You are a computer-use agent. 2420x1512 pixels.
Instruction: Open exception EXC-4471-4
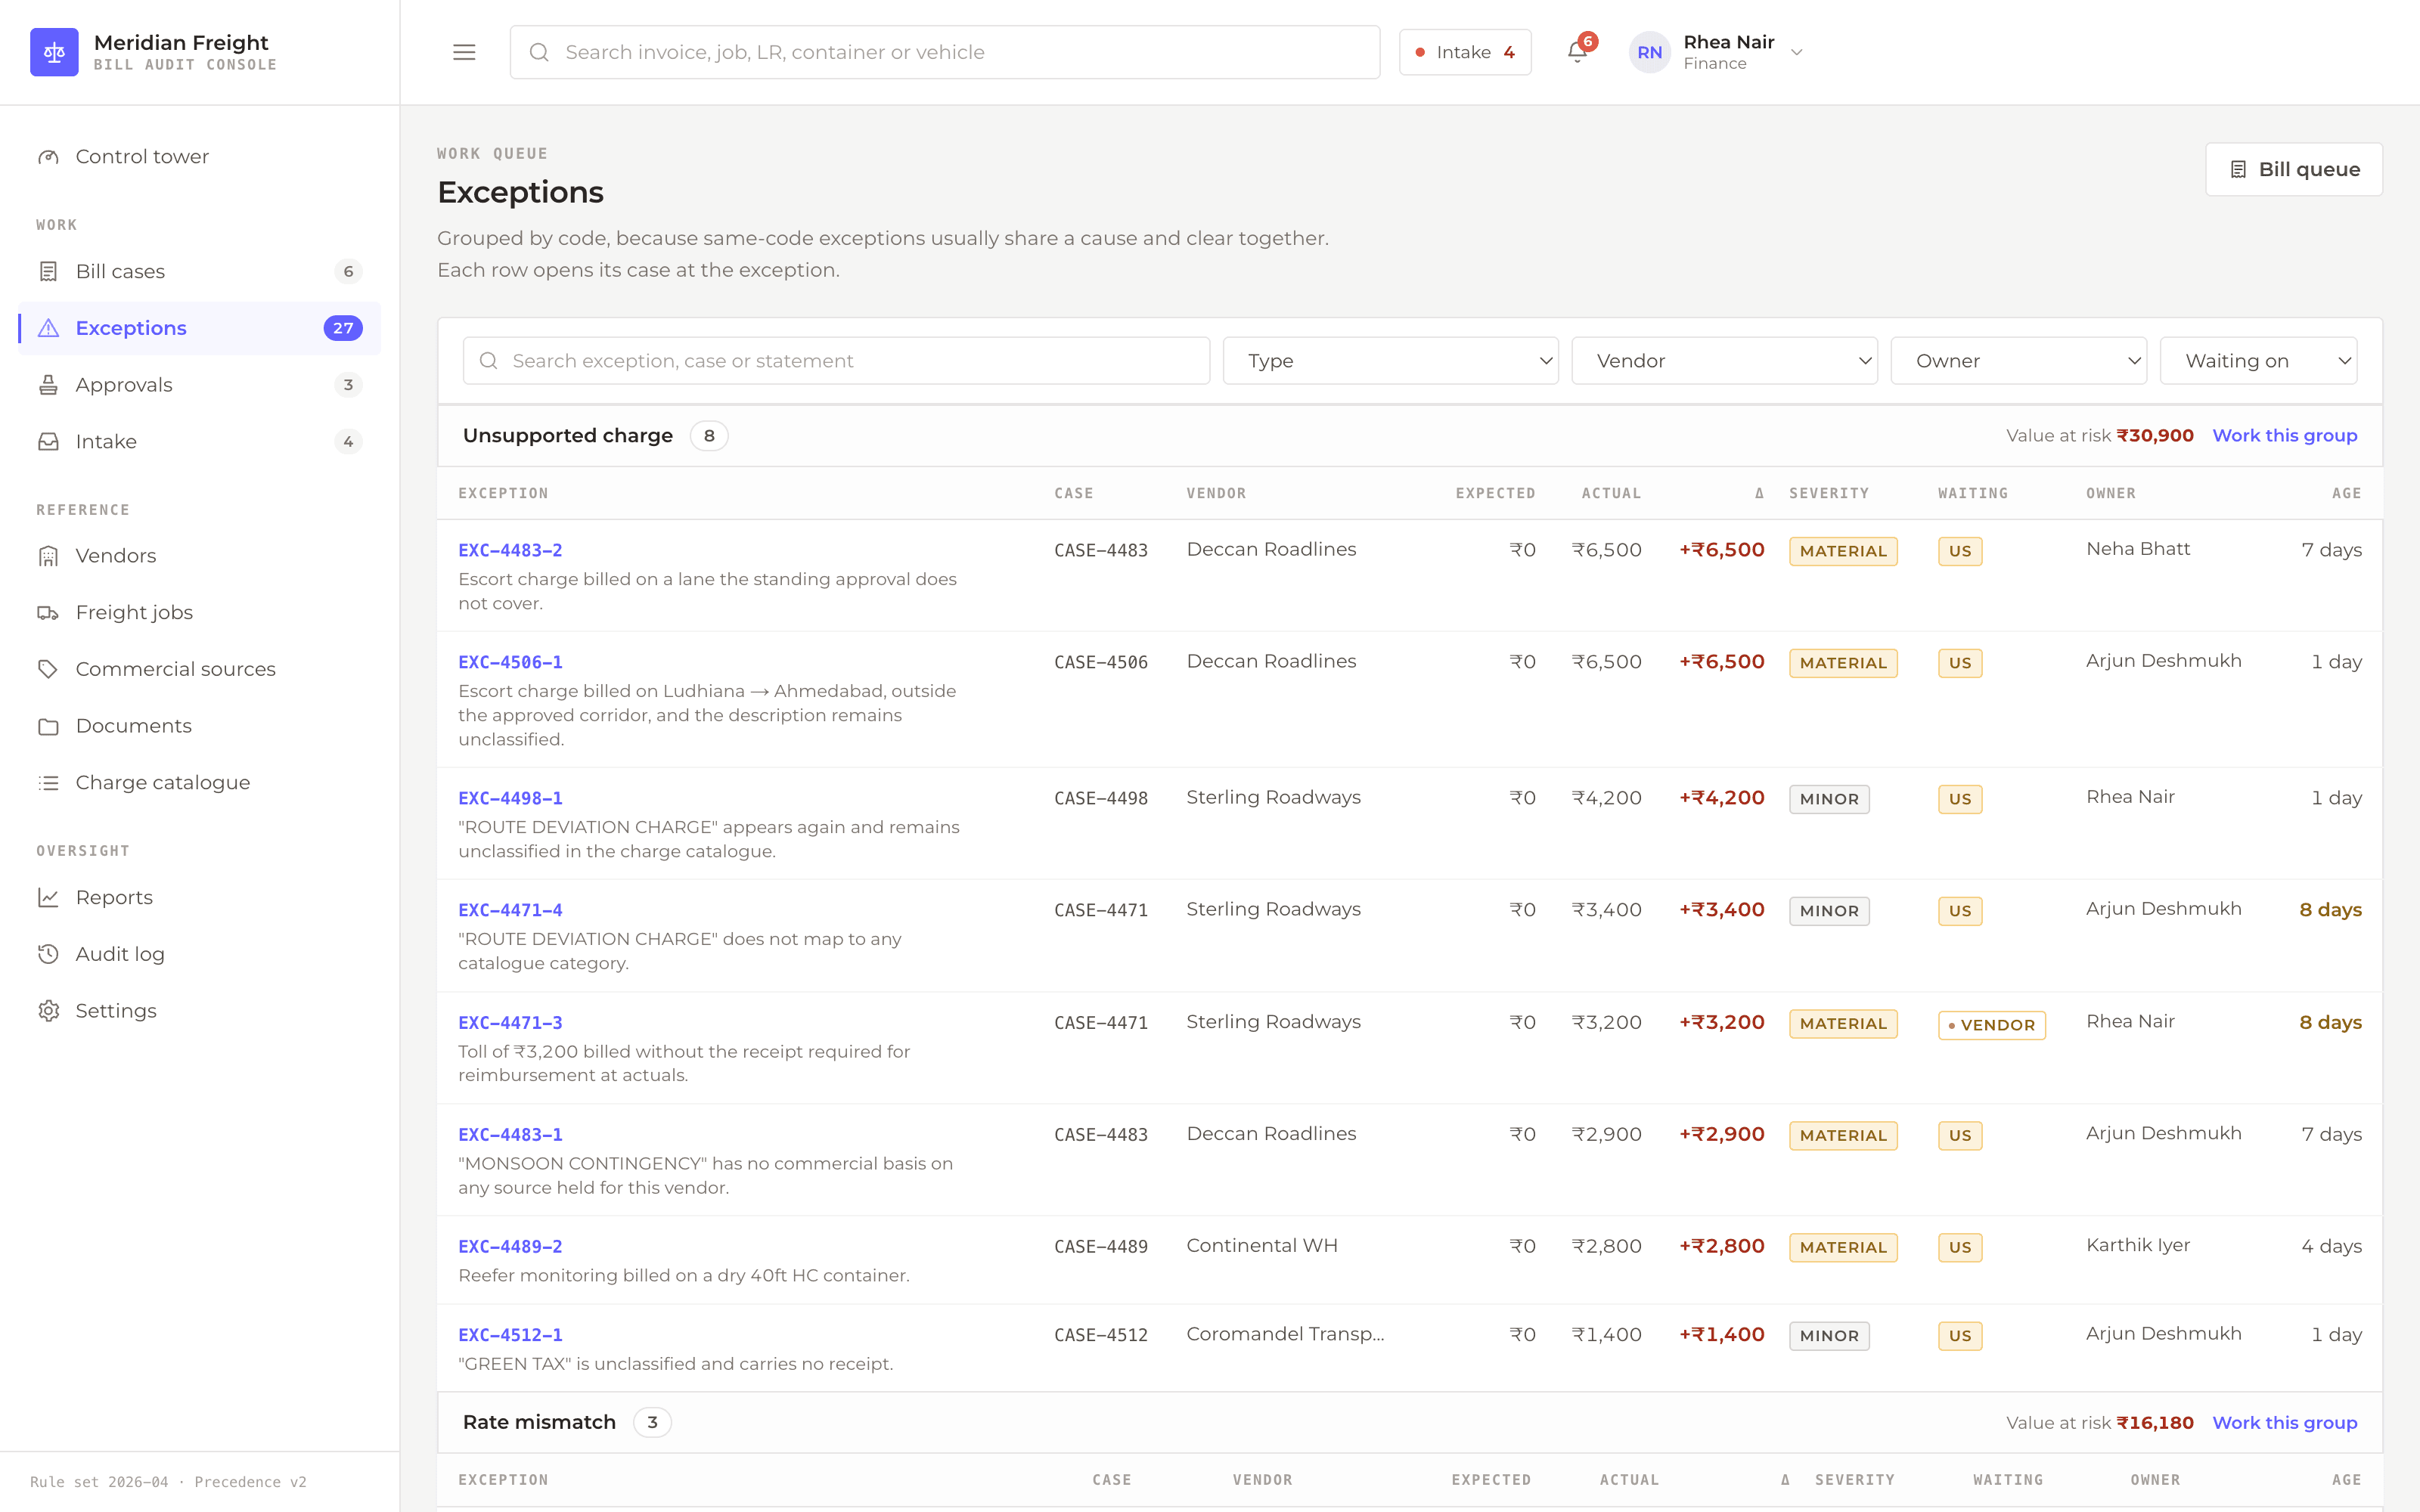click(510, 910)
